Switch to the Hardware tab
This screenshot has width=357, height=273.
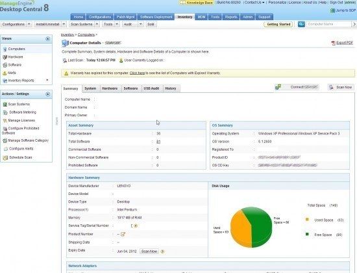[110, 88]
